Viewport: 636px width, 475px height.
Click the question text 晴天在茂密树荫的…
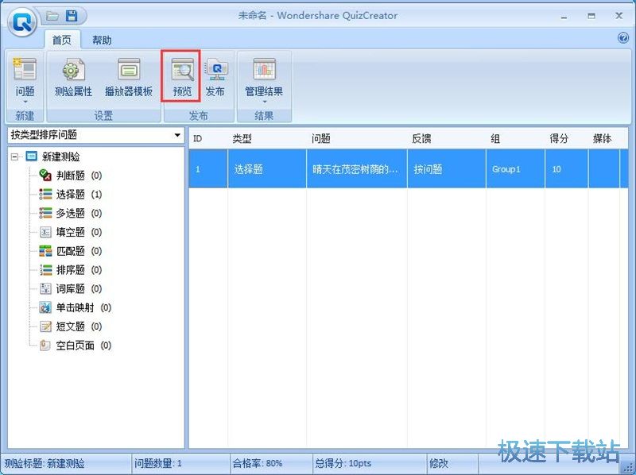coord(357,169)
